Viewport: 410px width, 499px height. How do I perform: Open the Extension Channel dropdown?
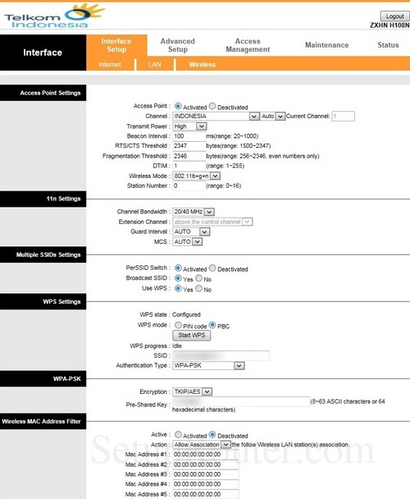(212, 222)
